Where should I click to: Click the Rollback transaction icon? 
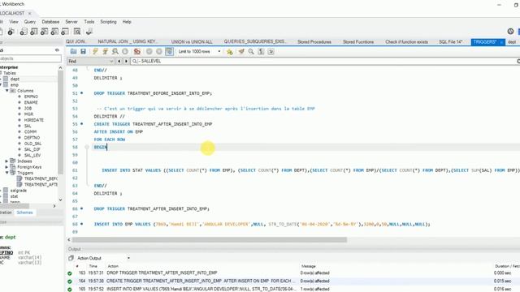(x=159, y=51)
